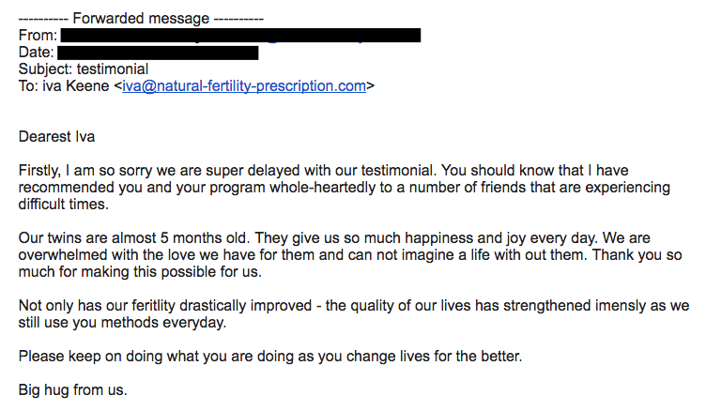Click the 'From:' label
Screen dimensions: 706x411
38,35
